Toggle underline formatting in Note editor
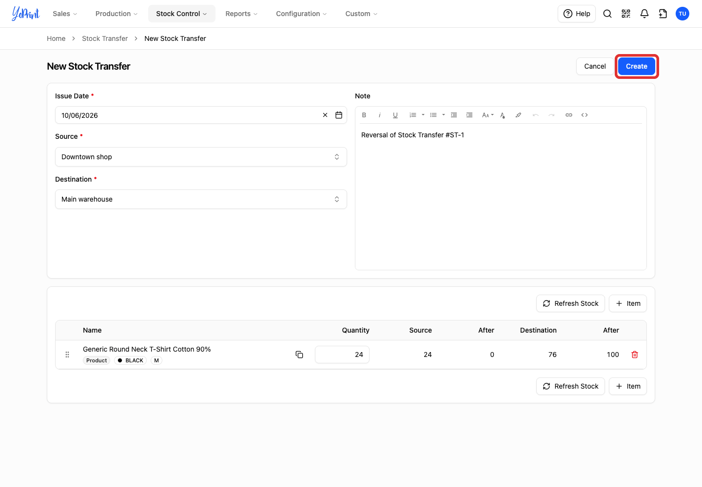 point(395,115)
